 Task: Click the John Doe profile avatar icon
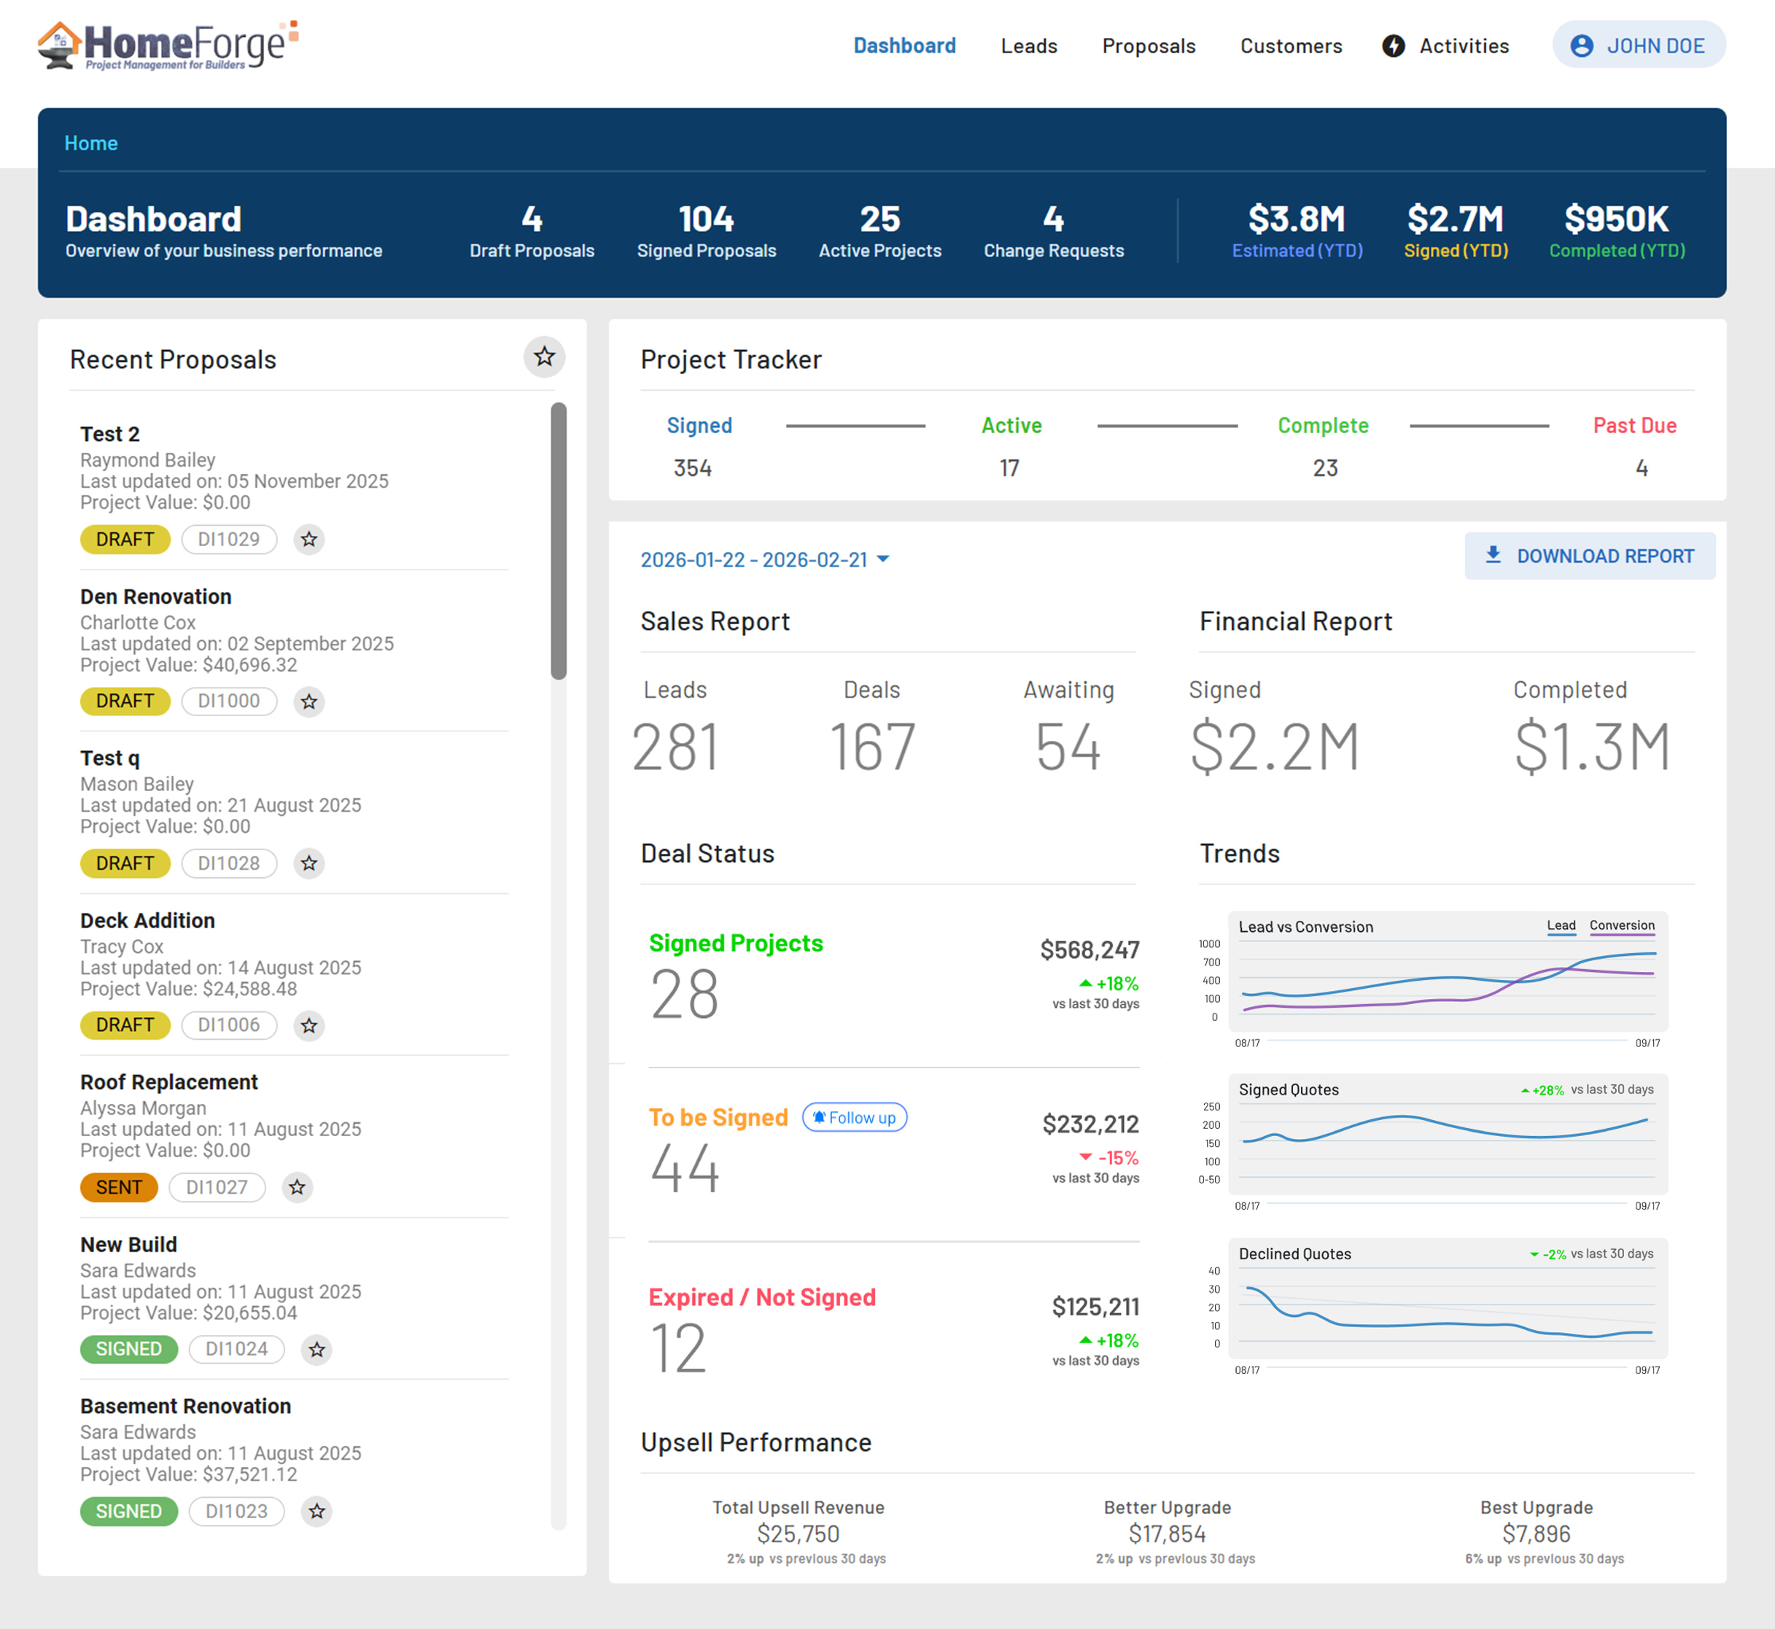[x=1581, y=46]
